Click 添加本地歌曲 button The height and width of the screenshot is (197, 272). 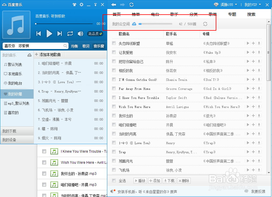(48, 55)
